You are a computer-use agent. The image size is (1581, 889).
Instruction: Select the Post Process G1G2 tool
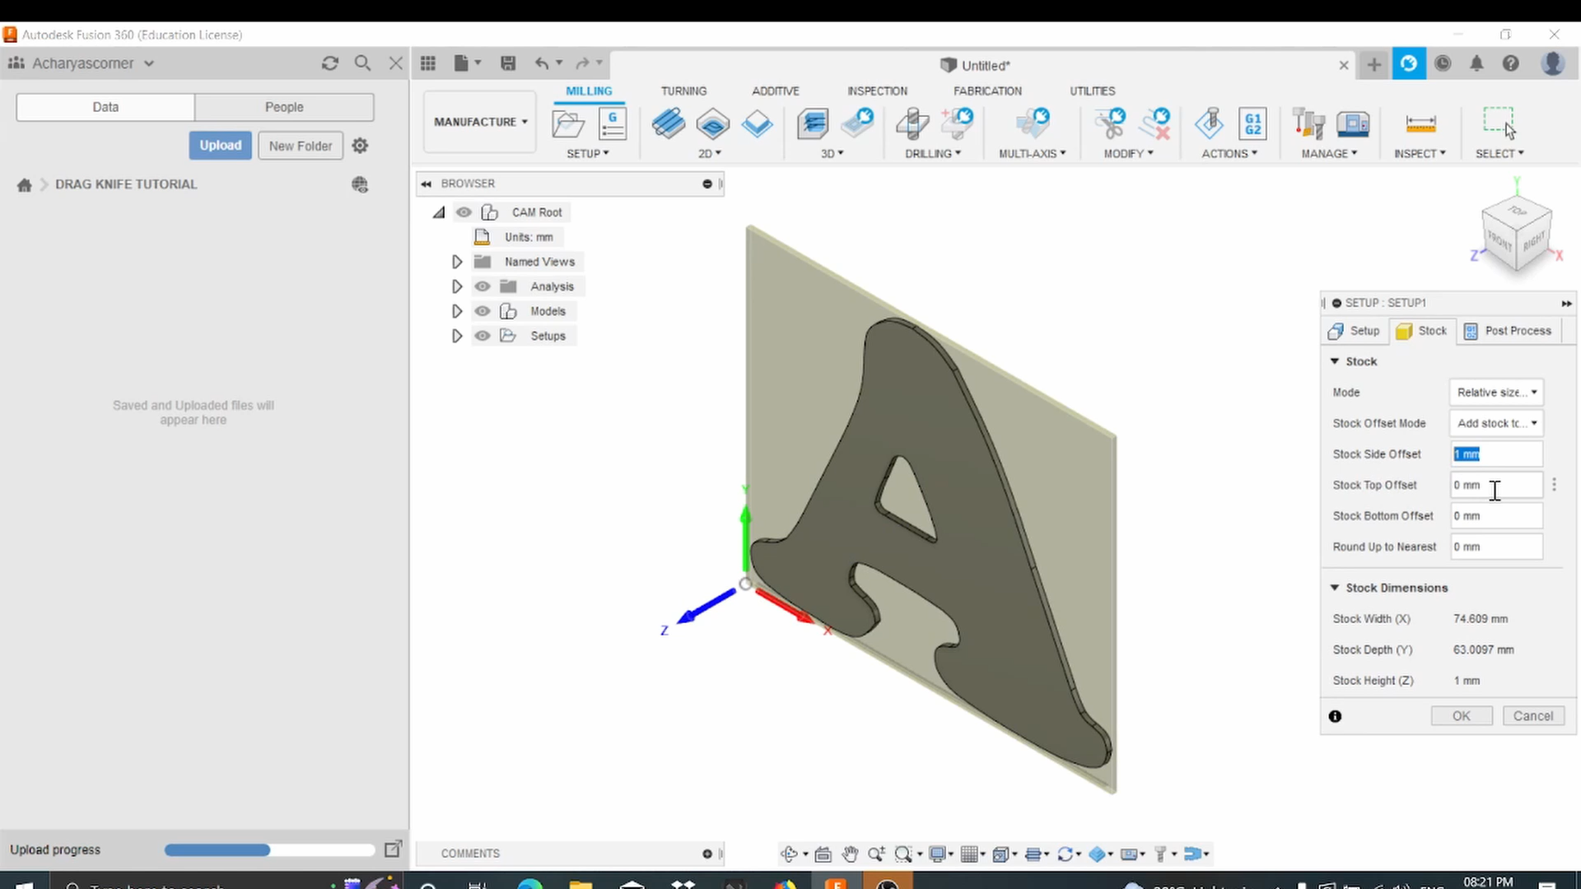point(1253,123)
